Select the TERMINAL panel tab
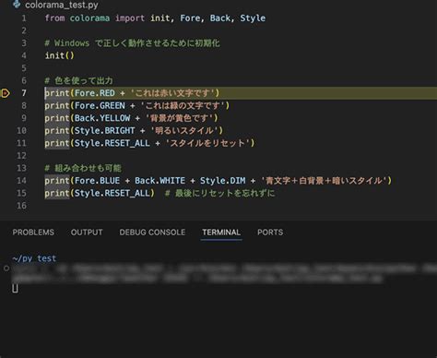437x358 pixels. point(221,233)
